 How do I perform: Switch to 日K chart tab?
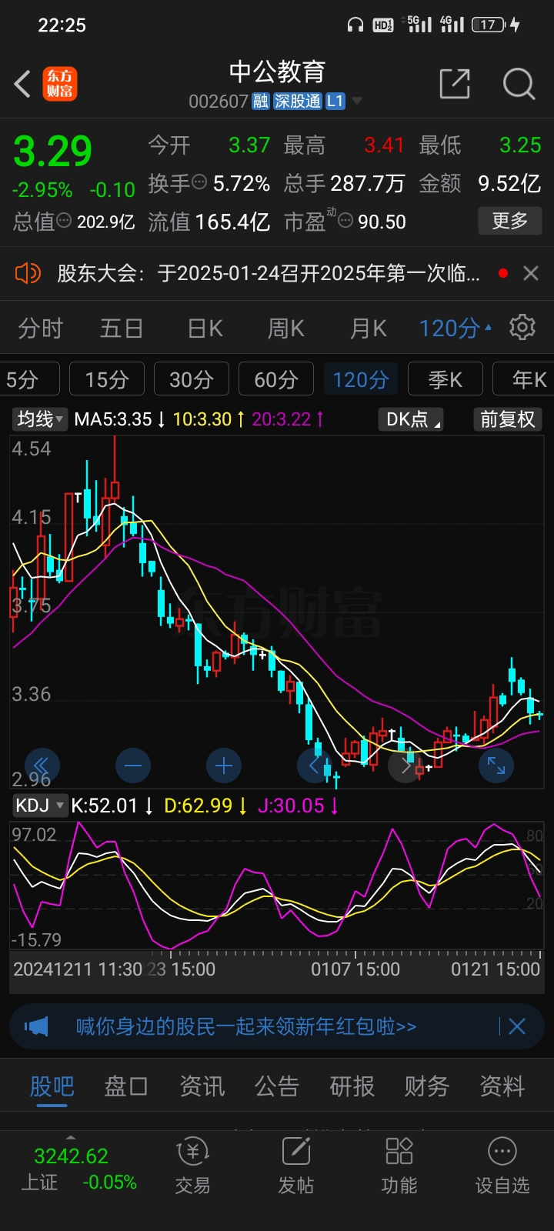coord(205,329)
